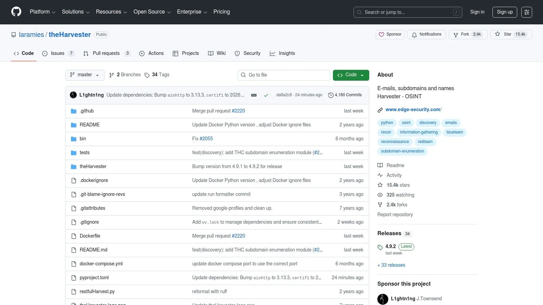Screen dimensions: 543x305
Task: Click the Go to file search box
Action: [284, 75]
